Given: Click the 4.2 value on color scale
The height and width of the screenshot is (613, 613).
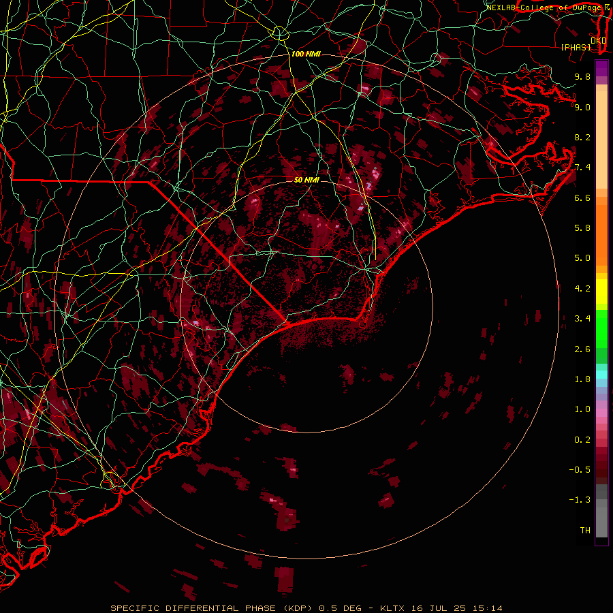Looking at the screenshot, I should 582,289.
